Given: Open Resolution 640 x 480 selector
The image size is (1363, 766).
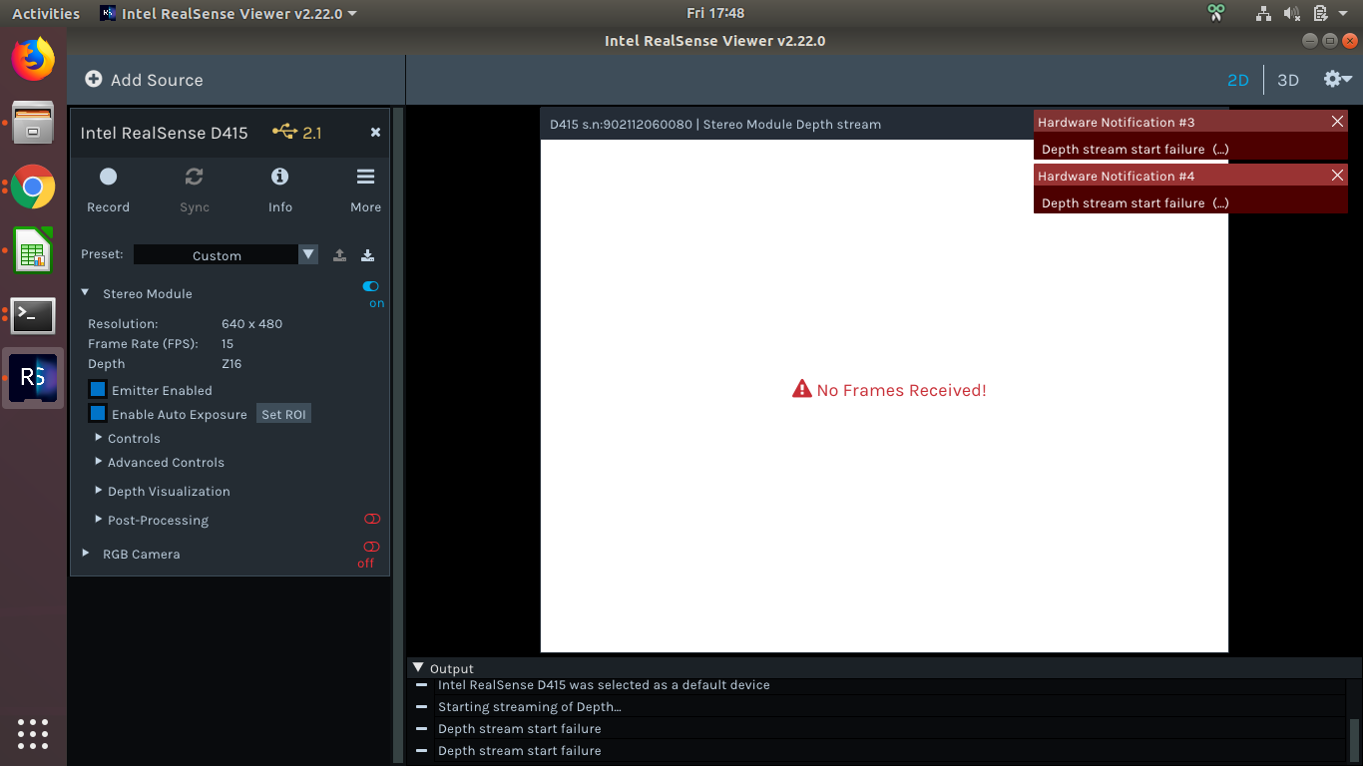Looking at the screenshot, I should click(251, 324).
